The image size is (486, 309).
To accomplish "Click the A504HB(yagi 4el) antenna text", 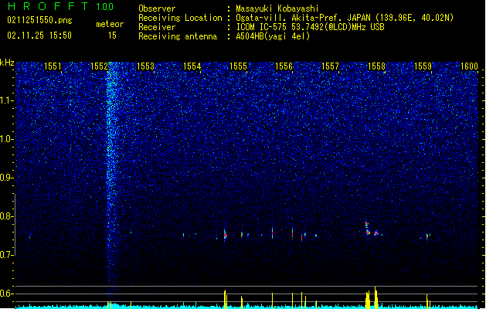I will click(273, 36).
